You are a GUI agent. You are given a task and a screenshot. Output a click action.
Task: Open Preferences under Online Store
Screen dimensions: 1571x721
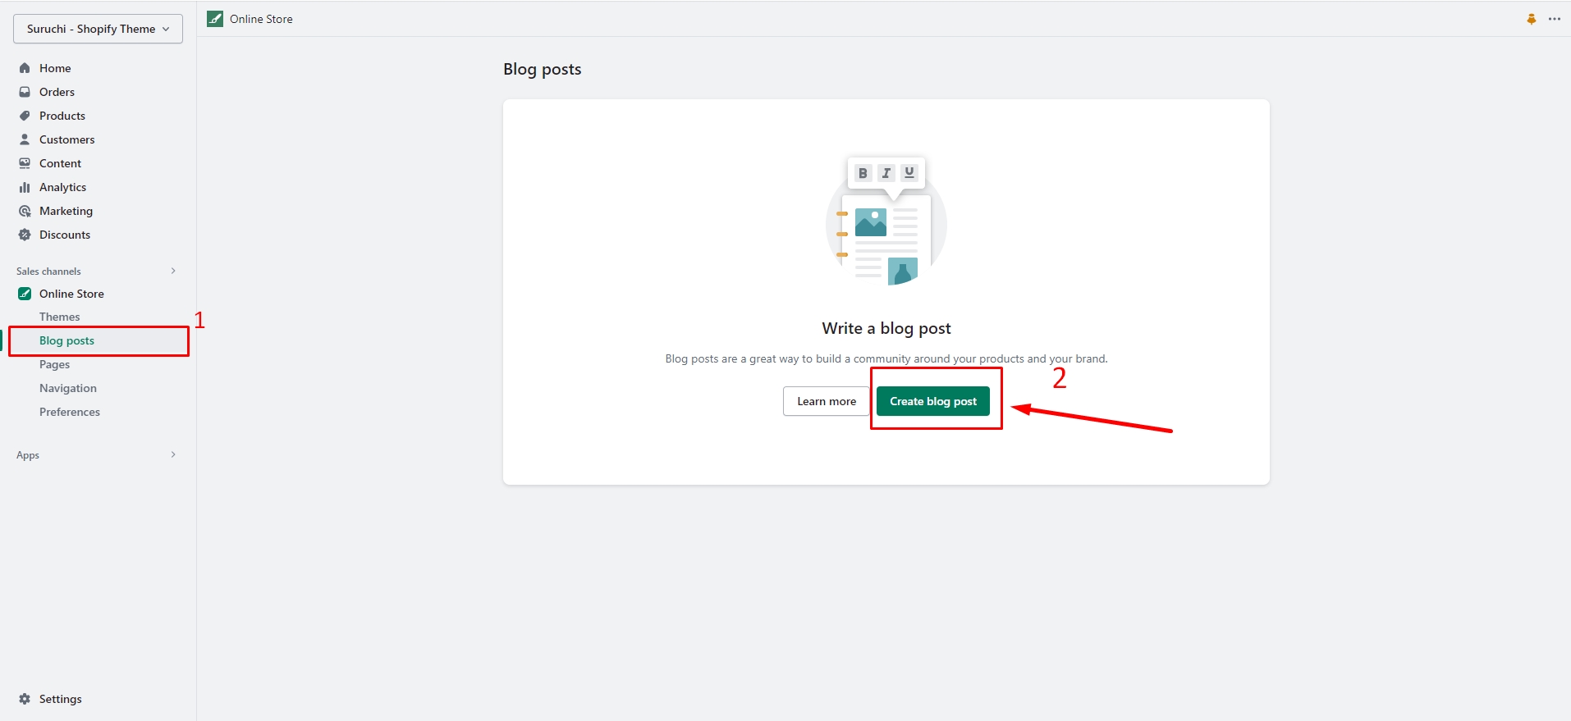pyautogui.click(x=70, y=412)
